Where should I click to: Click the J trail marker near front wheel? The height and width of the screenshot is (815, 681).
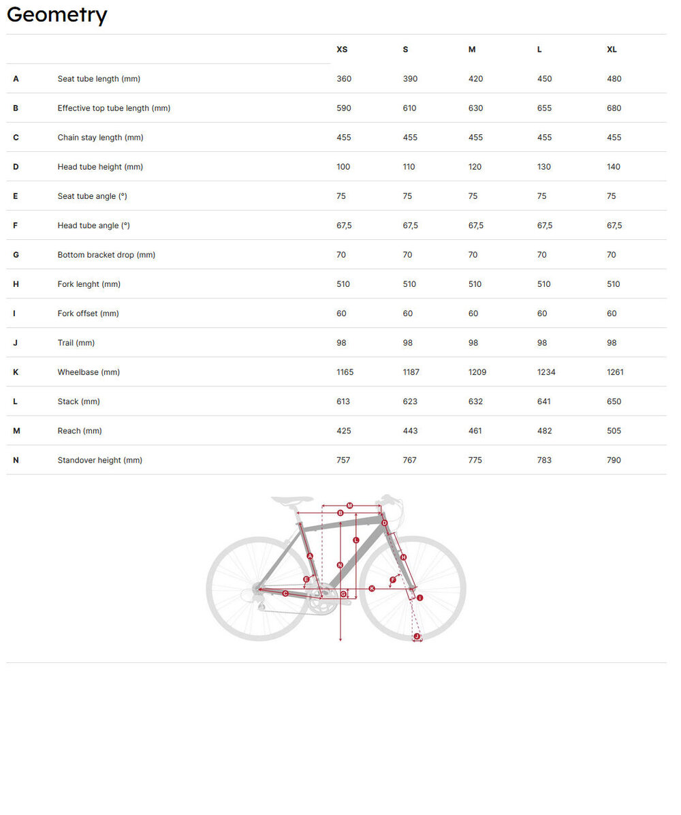tap(417, 636)
